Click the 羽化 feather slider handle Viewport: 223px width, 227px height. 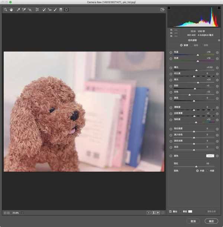pyautogui.click(x=196, y=167)
